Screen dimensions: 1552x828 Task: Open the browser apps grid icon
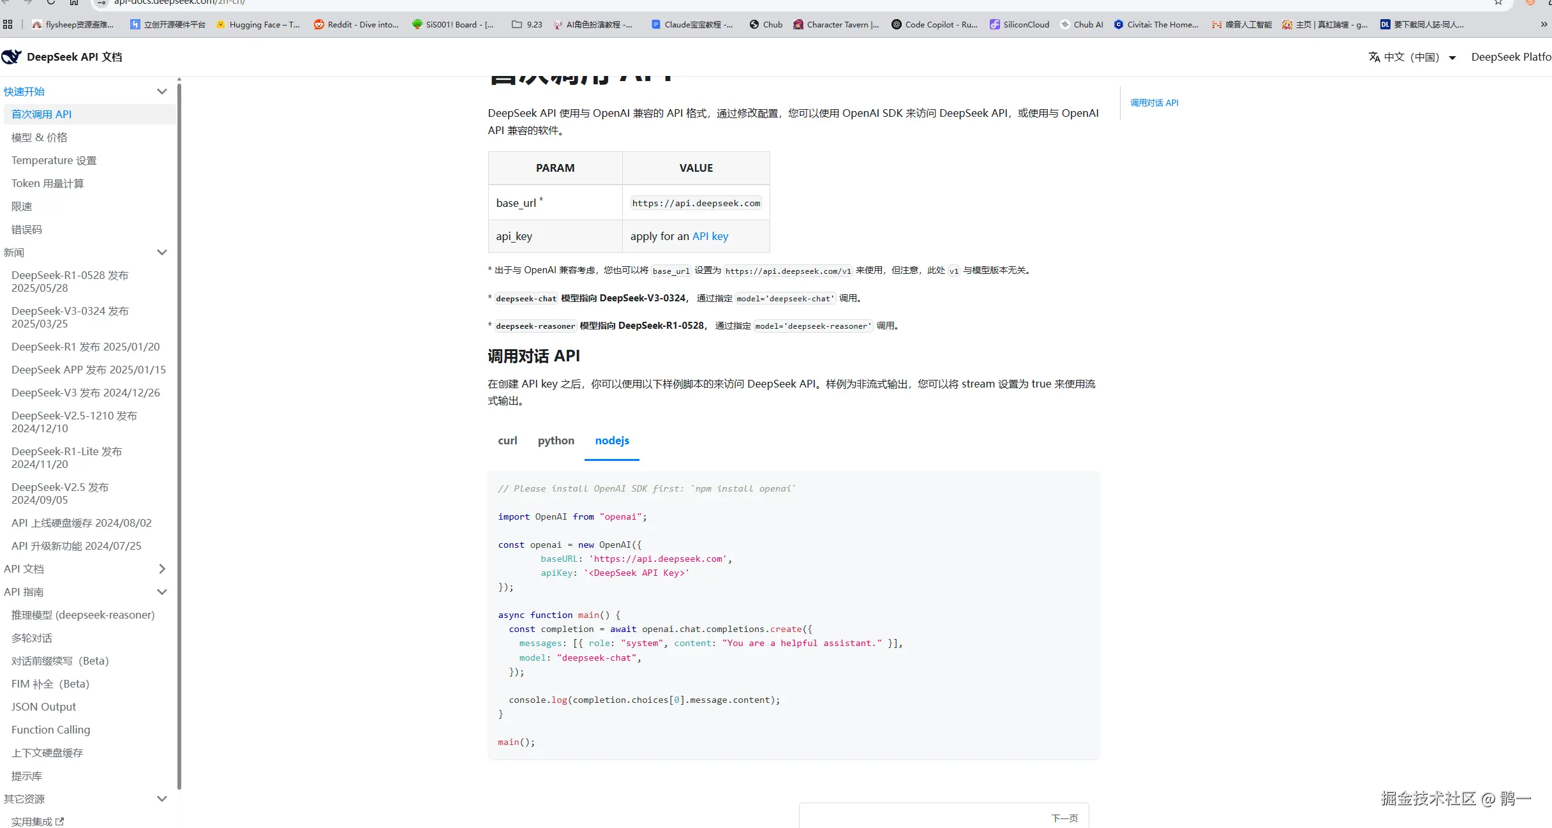(x=8, y=24)
